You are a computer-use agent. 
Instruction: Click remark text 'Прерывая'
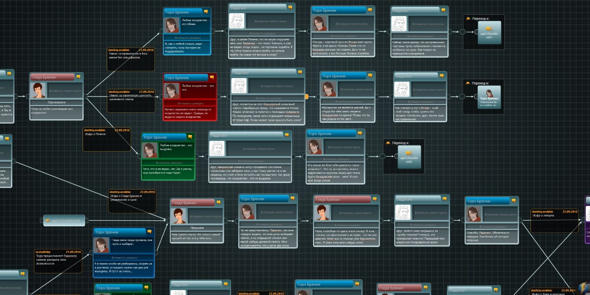pyautogui.click(x=197, y=228)
